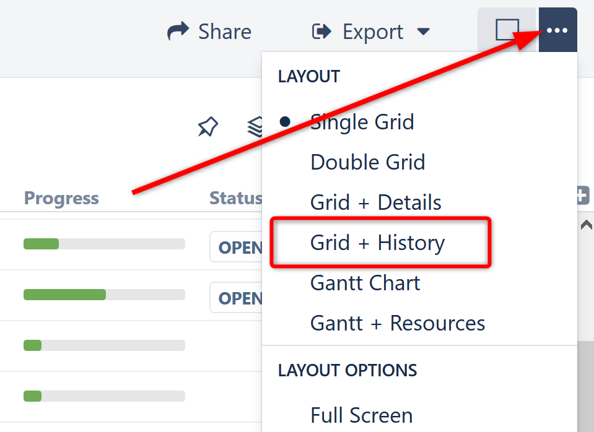The image size is (594, 432).
Task: Choose Gantt Chart layout
Action: click(x=365, y=283)
